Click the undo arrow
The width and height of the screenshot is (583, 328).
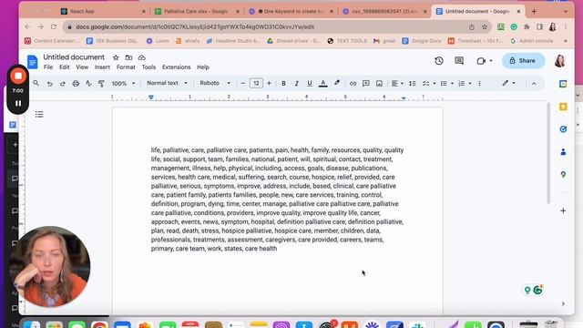tap(49, 84)
